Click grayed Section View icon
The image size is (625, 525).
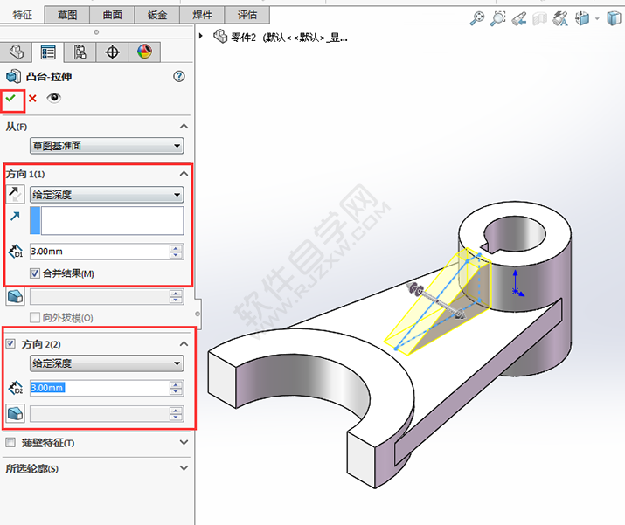coord(539,18)
